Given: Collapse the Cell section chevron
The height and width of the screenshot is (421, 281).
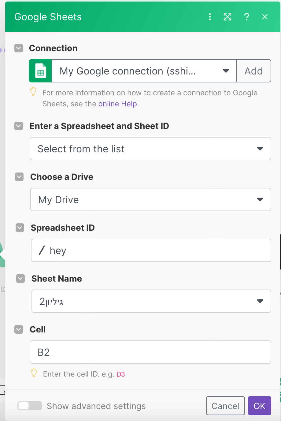Looking at the screenshot, I should tap(19, 329).
